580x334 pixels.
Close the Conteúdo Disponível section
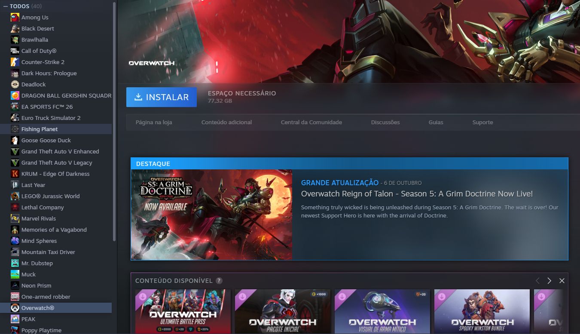562,281
